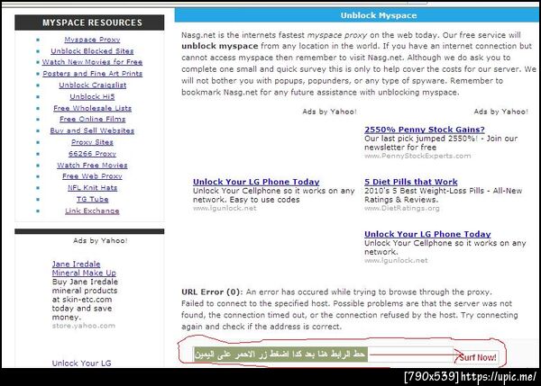
Task: Open the Free Web Proxy link
Action: (92, 176)
